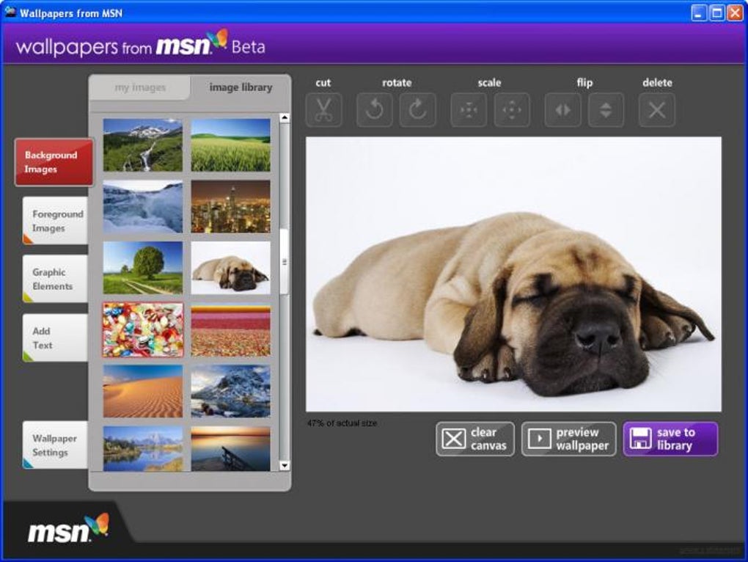
Task: Flip the image horizontally
Action: click(x=563, y=110)
